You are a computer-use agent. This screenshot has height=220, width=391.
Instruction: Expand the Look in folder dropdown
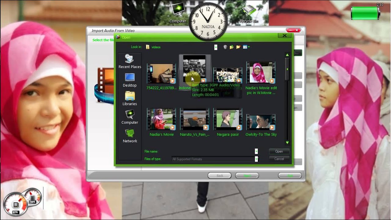coord(216,47)
